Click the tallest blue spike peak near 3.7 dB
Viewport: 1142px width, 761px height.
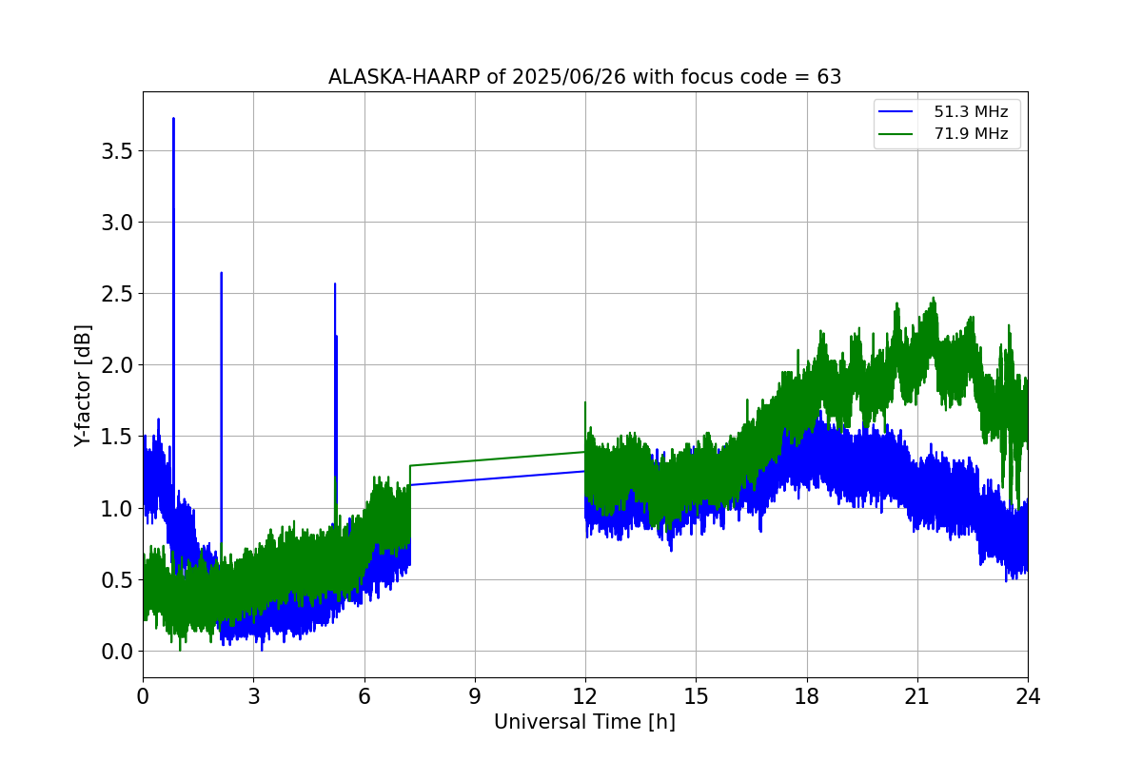pos(173,120)
